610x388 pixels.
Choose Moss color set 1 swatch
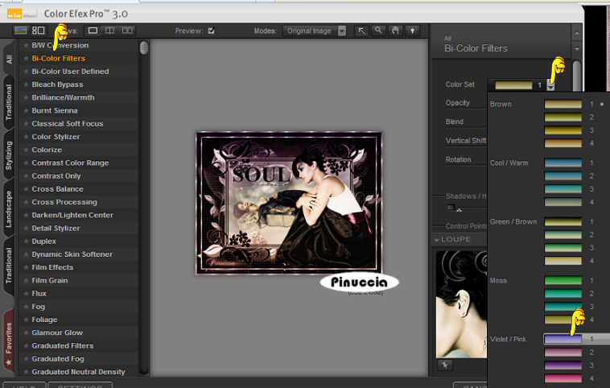click(563, 280)
